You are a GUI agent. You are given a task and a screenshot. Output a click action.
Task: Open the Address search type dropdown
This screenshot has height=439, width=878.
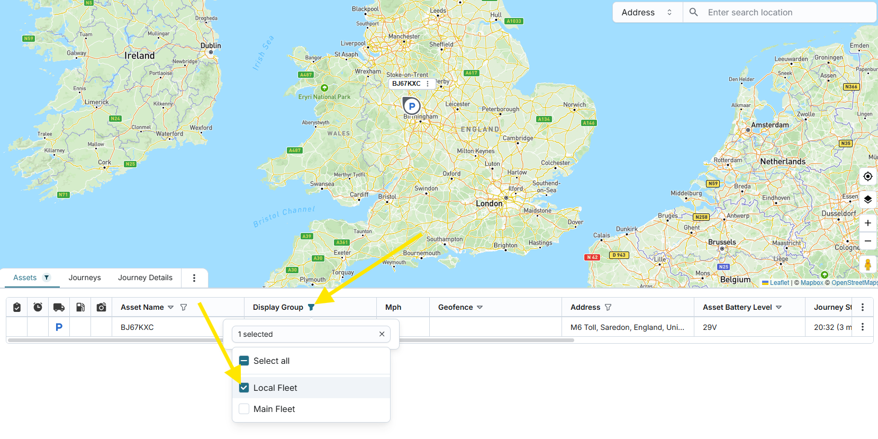647,12
